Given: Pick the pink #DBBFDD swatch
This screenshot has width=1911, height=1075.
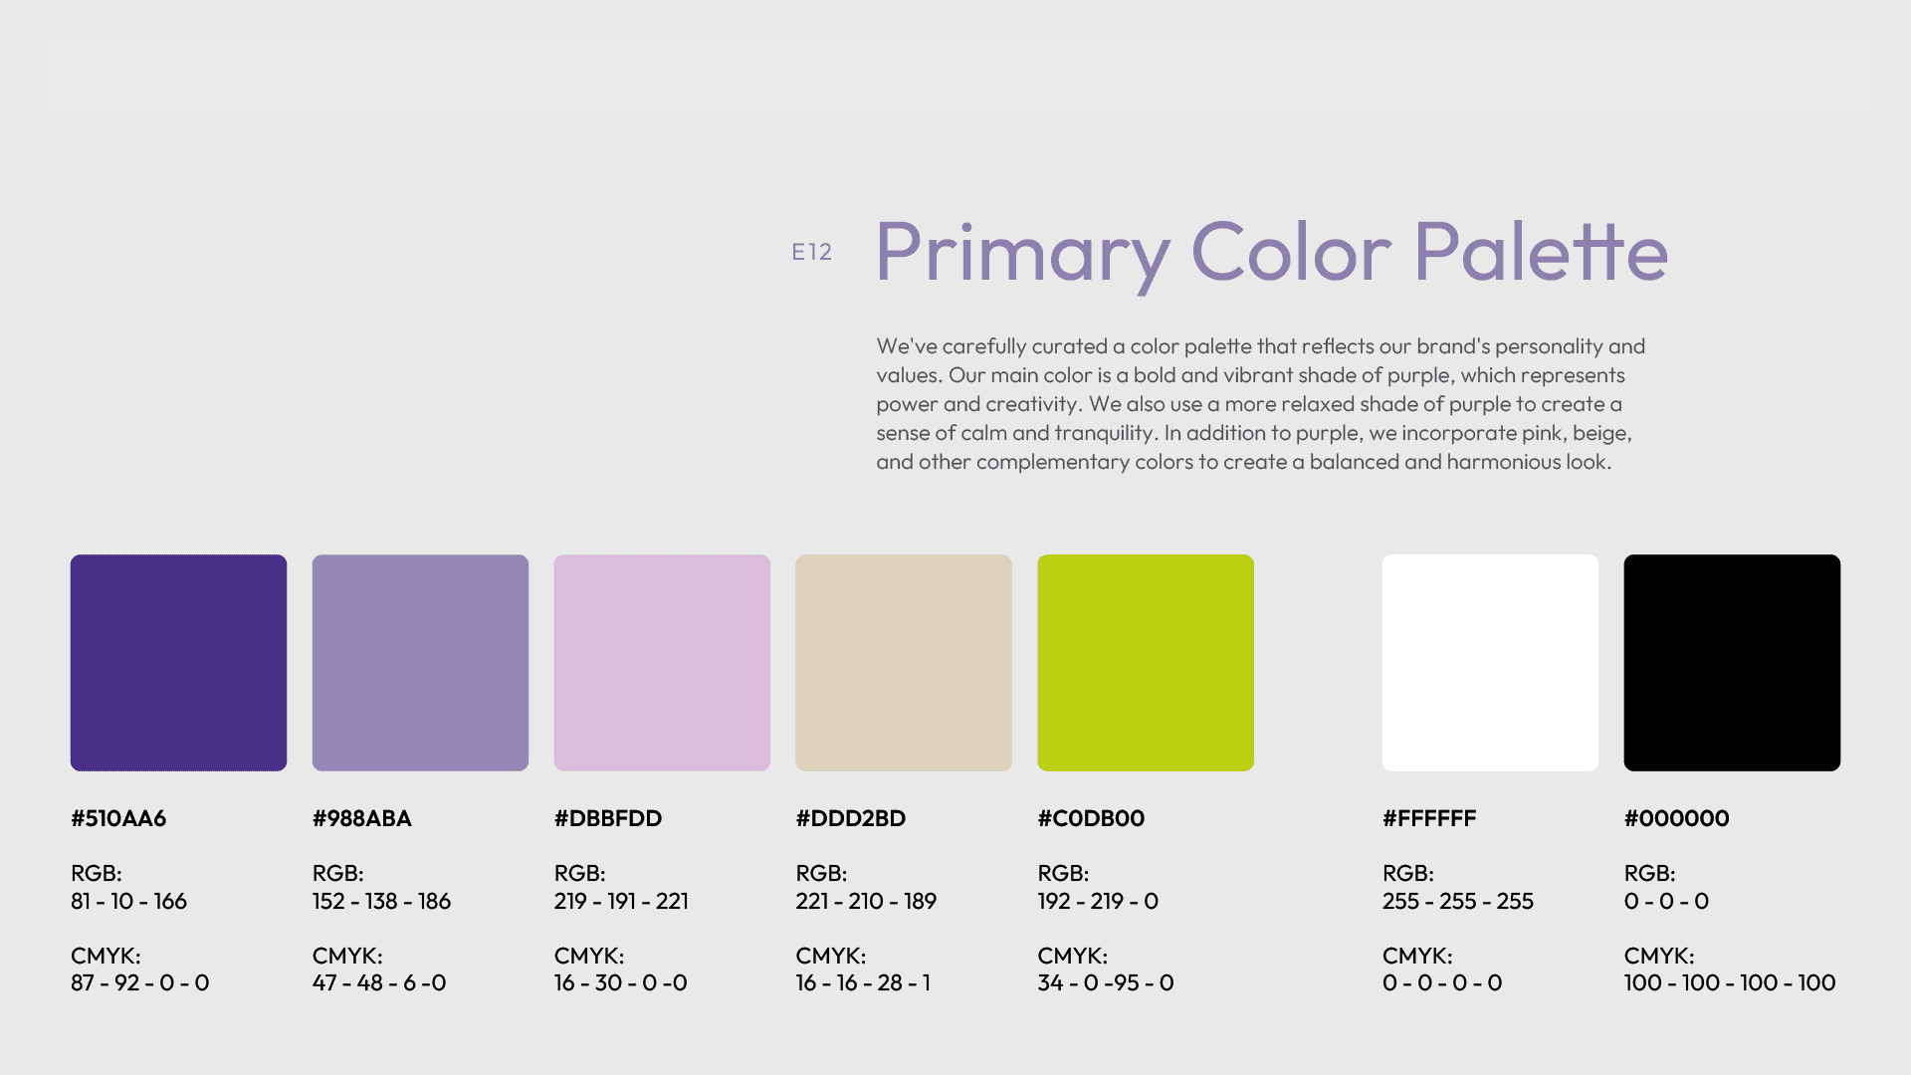Looking at the screenshot, I should [662, 663].
